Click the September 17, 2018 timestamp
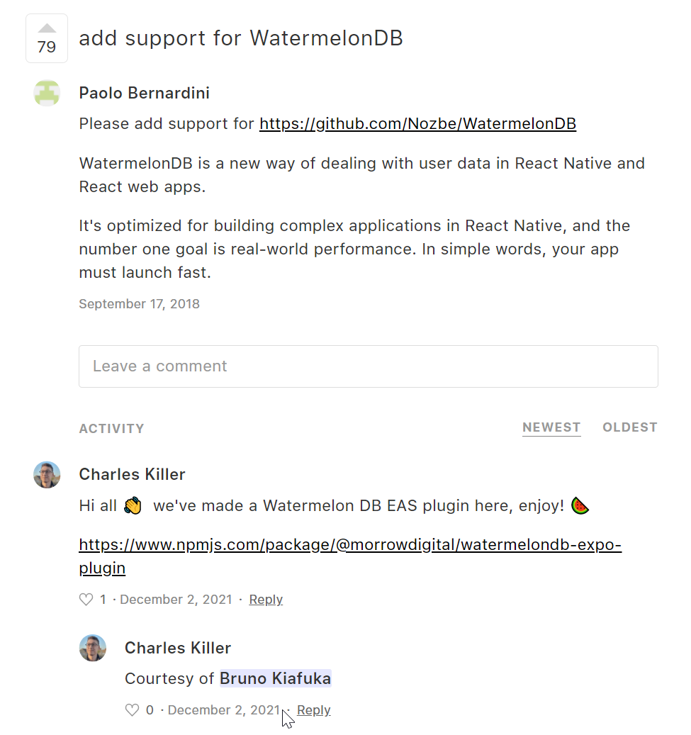 139,304
